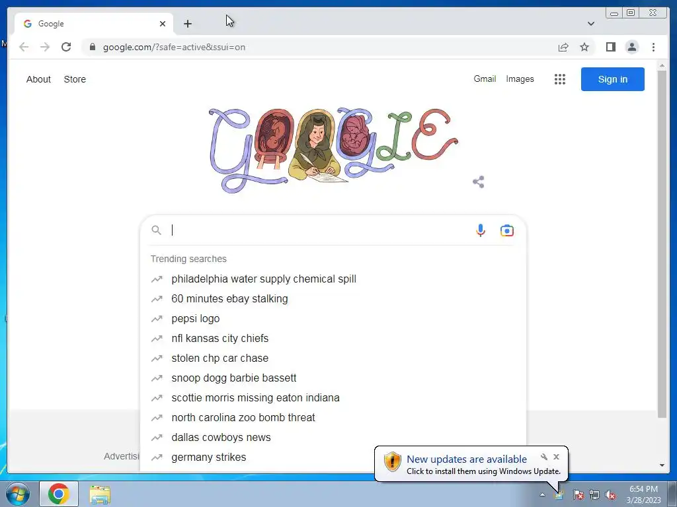
Task: Close the Google tab
Action: pos(163,24)
